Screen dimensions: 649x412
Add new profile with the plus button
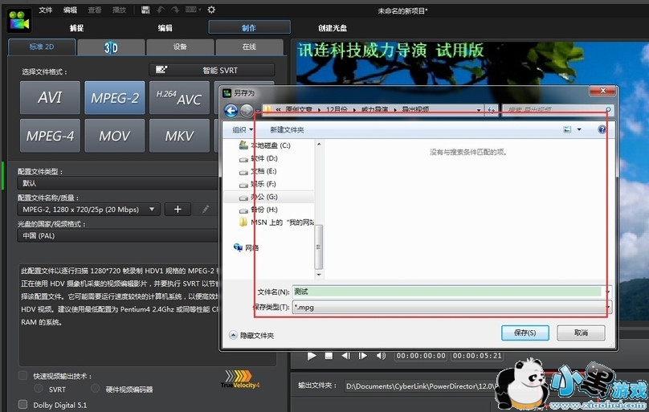(x=178, y=209)
